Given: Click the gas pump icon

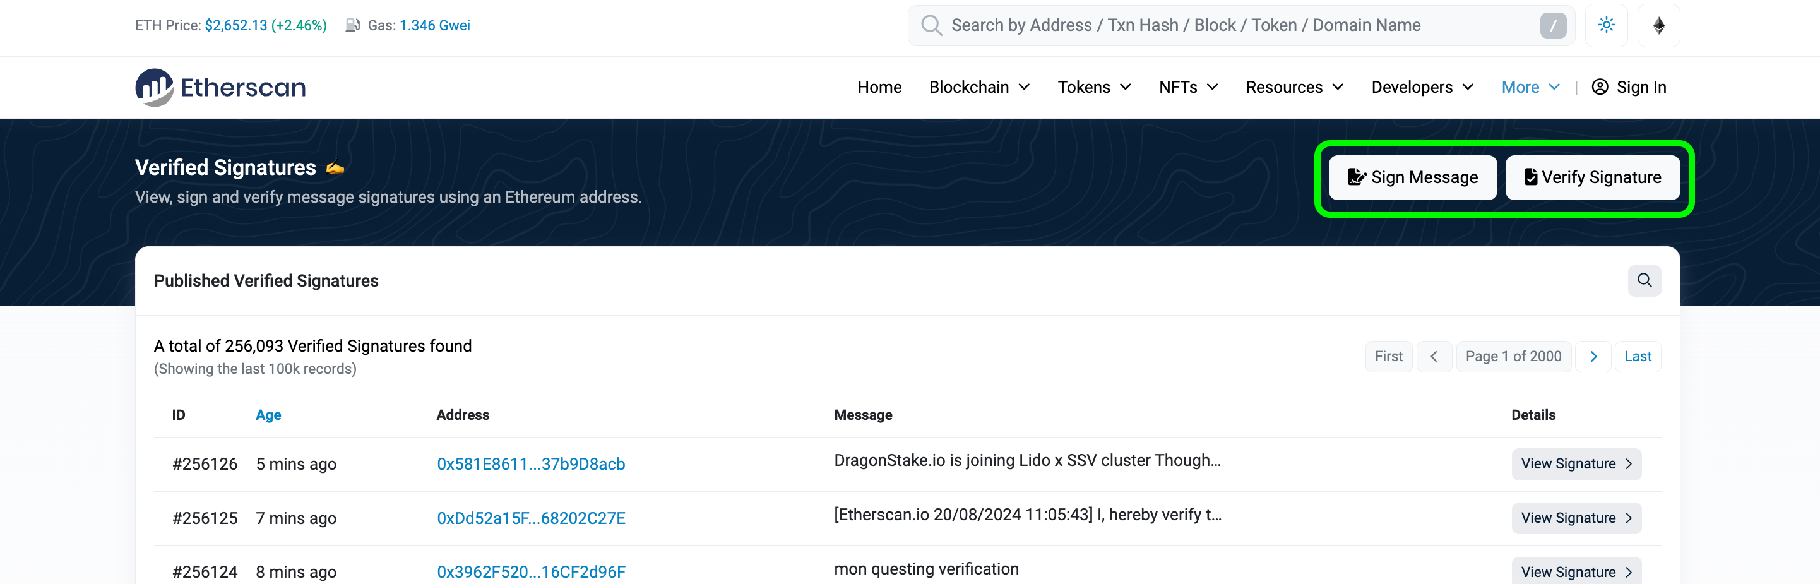Looking at the screenshot, I should 352,25.
